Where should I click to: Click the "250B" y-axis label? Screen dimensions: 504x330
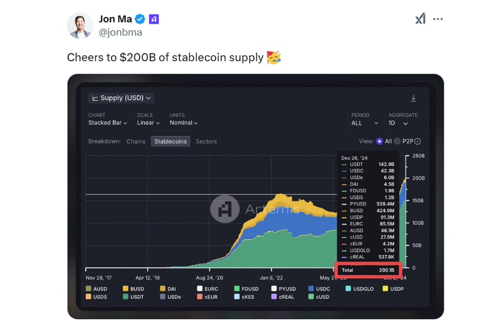tap(418, 156)
